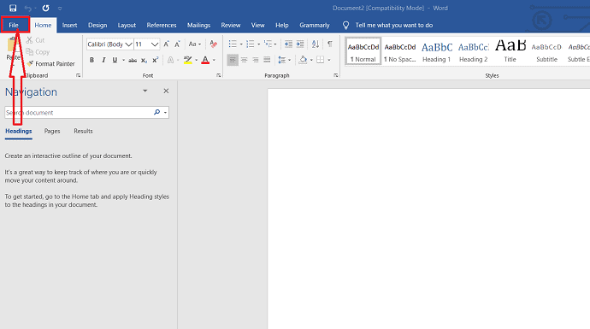Toggle Bold formatting
This screenshot has width=590, height=329.
coord(91,60)
